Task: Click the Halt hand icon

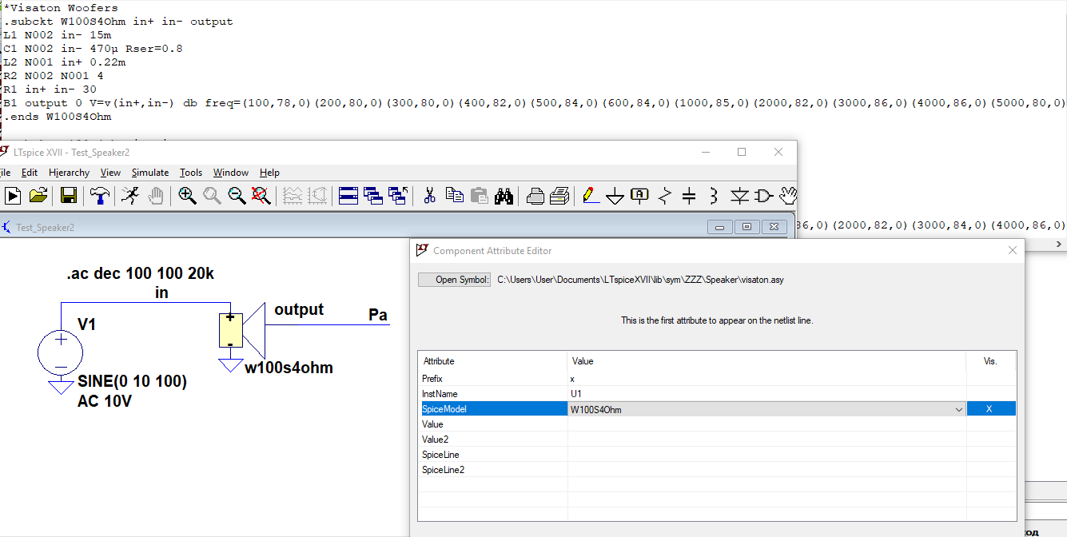Action: tap(155, 195)
